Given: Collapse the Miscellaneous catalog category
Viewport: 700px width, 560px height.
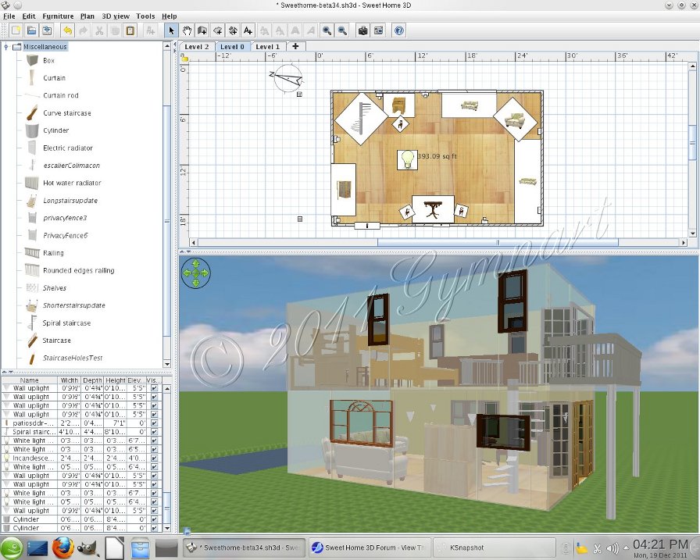Looking at the screenshot, I should coord(6,47).
